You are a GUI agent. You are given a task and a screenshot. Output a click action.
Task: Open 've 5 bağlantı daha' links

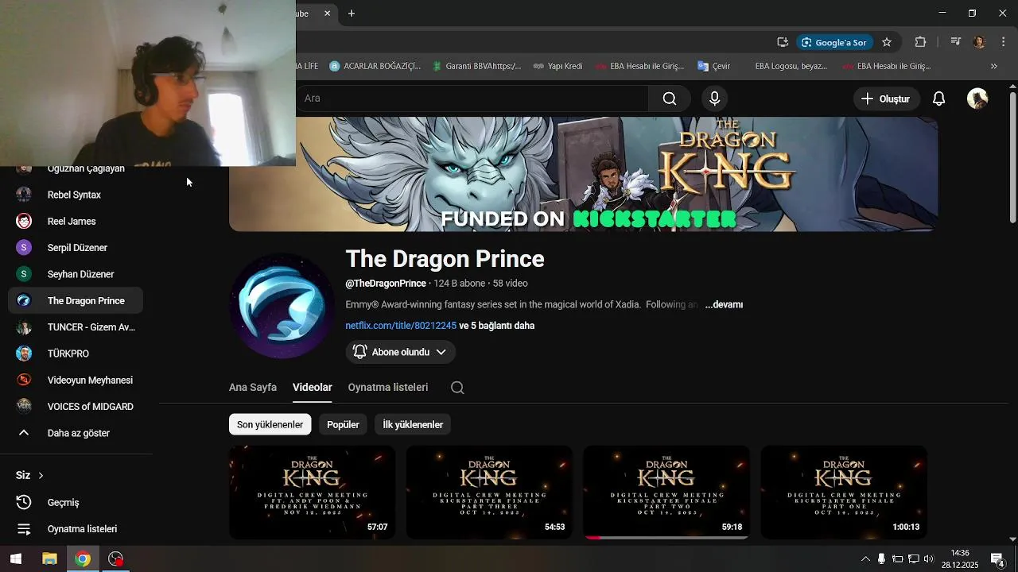[496, 326]
